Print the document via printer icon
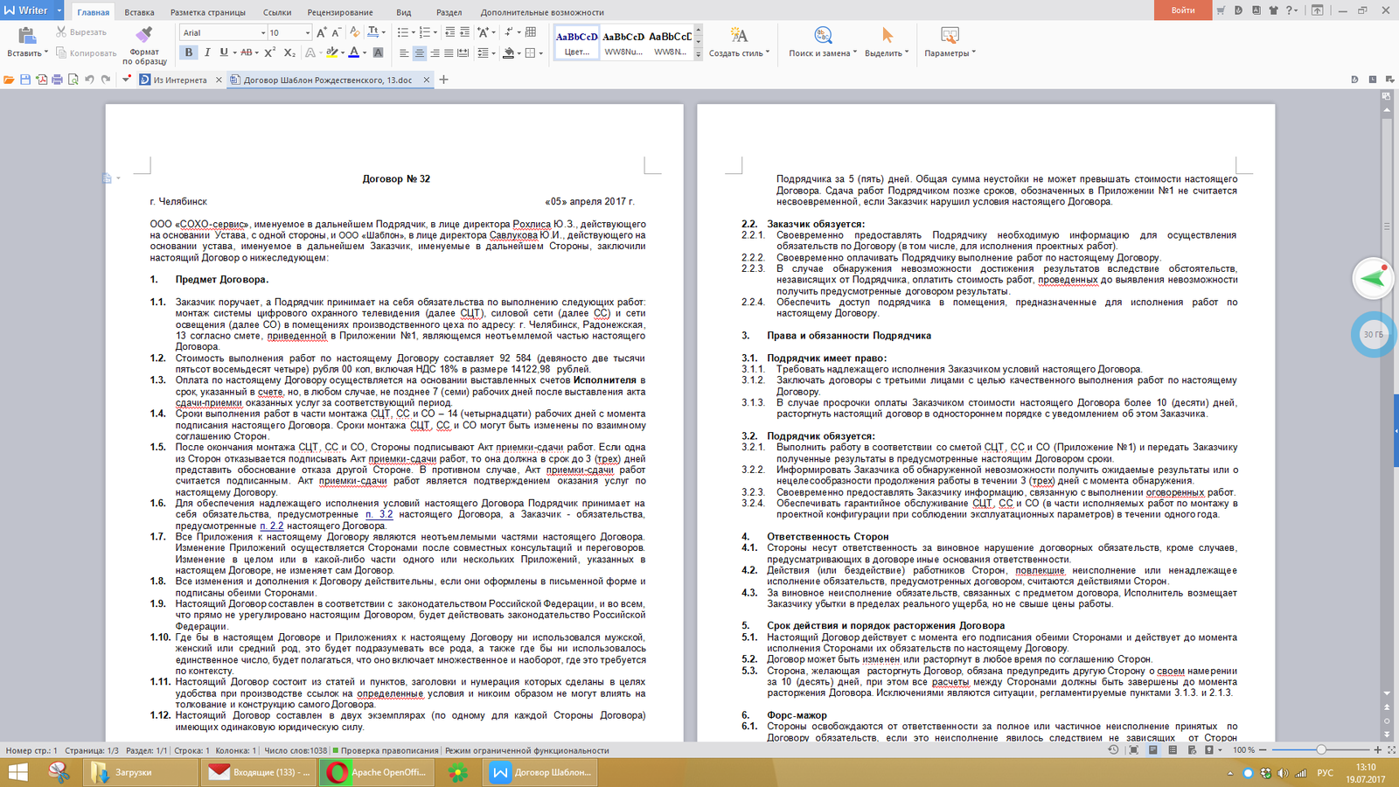Viewport: 1399px width, 787px height. click(x=57, y=80)
